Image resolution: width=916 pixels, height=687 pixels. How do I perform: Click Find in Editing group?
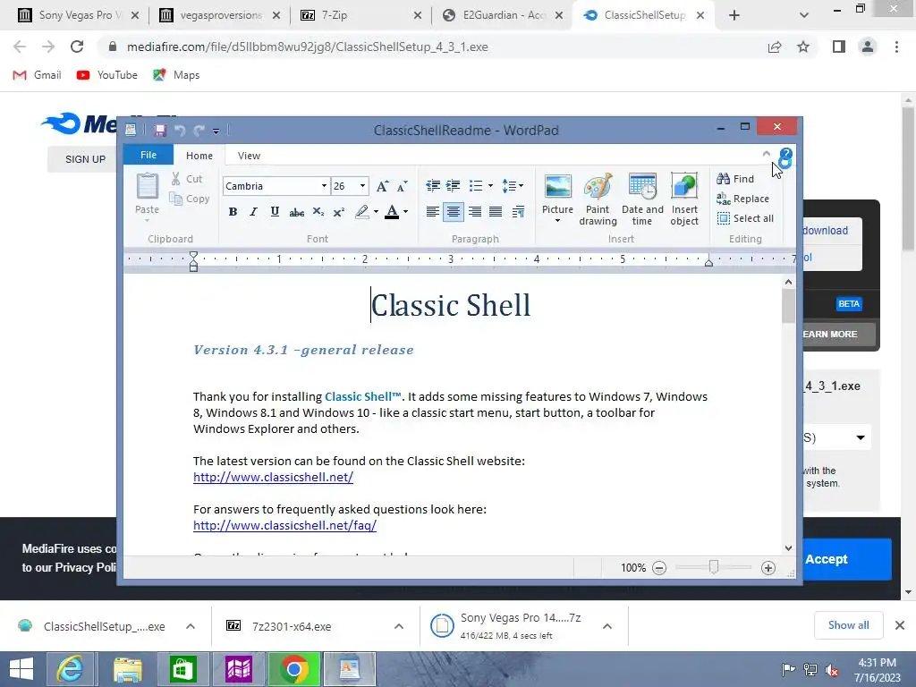point(735,179)
